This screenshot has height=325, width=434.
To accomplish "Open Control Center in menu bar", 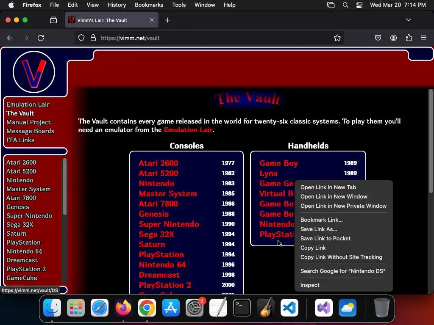I will click(x=359, y=5).
